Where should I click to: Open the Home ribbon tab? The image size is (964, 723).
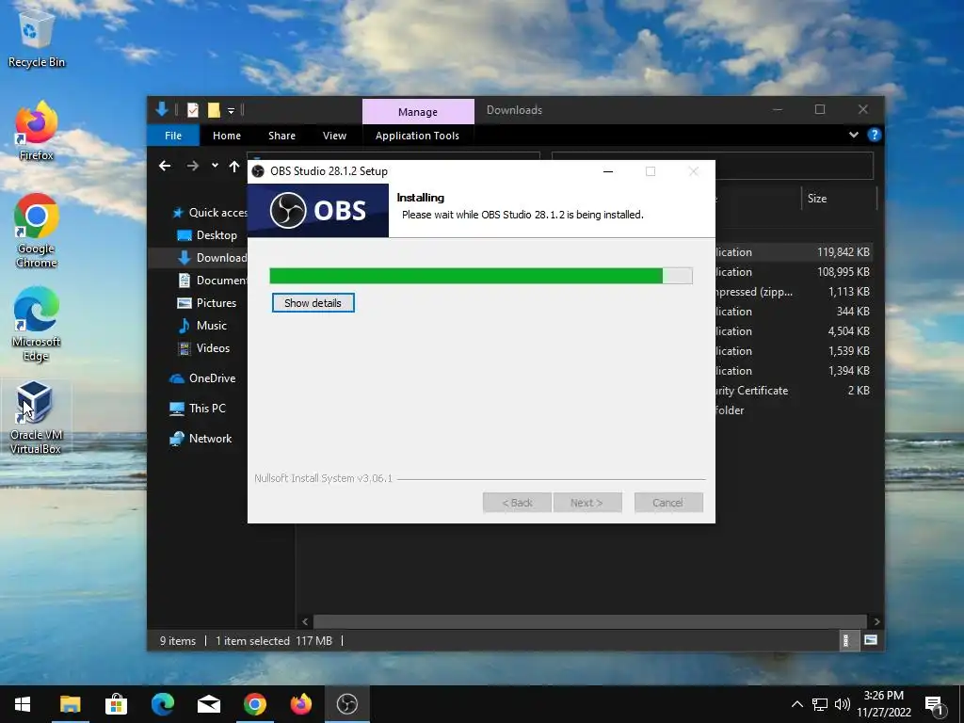click(227, 136)
